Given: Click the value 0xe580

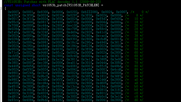Looking at the screenshot, I should [x=13, y=83].
